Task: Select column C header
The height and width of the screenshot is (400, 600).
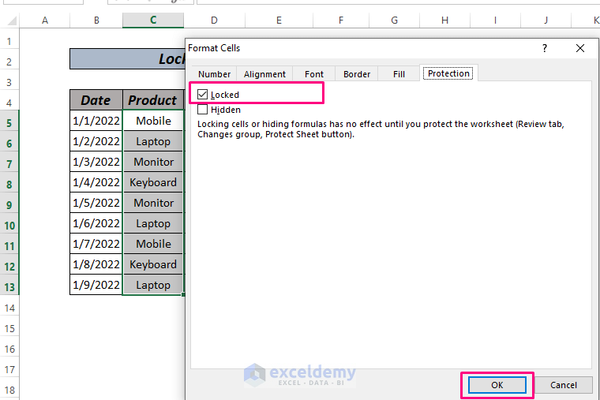Action: pos(153,21)
